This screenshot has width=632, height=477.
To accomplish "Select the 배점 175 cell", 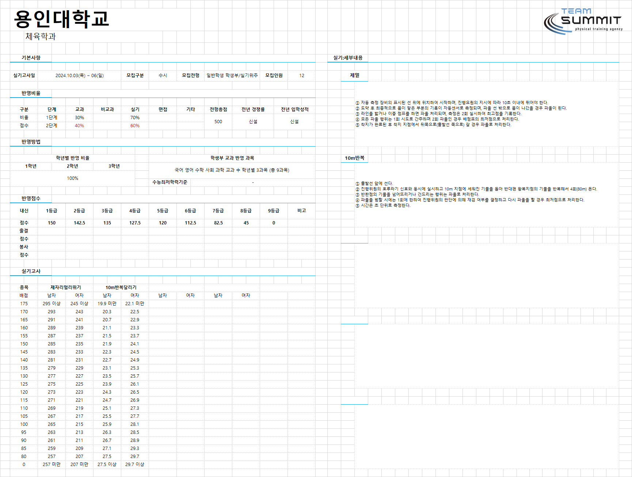I will click(x=24, y=303).
